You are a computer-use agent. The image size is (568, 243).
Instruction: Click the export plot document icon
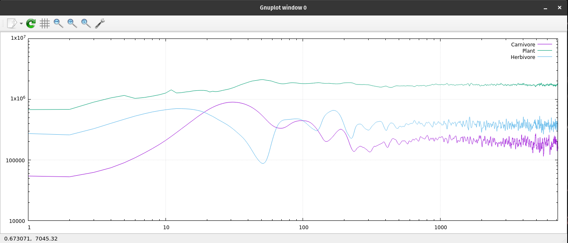click(12, 23)
